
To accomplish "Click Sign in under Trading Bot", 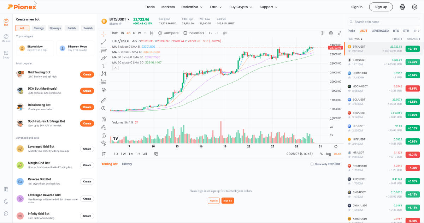I will click(x=213, y=200).
